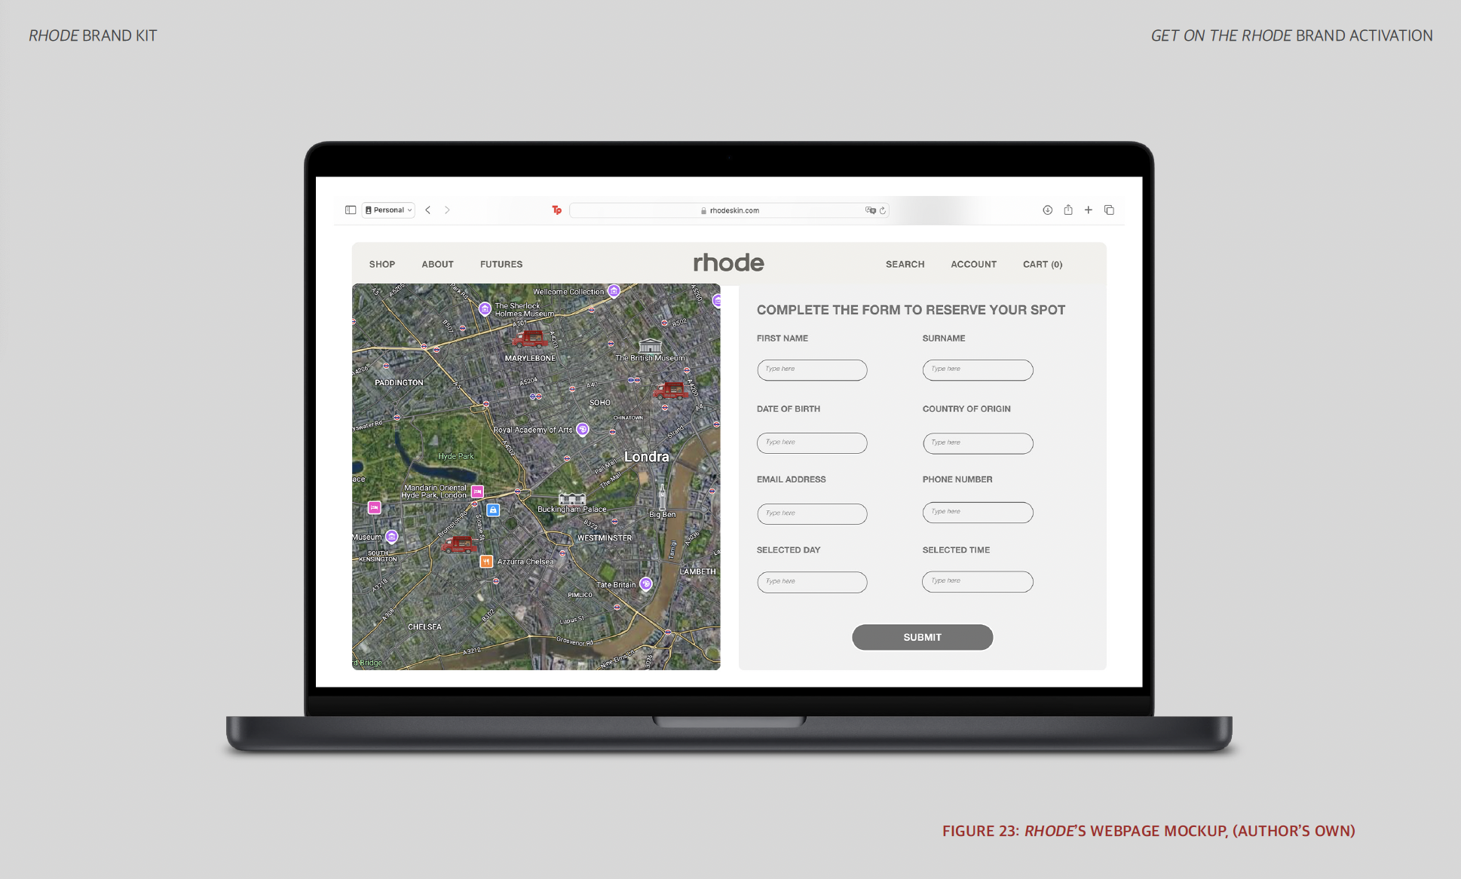
Task: Go back with the back arrow
Action: click(427, 210)
